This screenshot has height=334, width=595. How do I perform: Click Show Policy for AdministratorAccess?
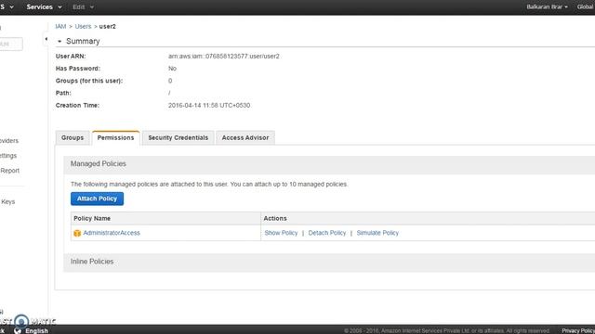click(x=281, y=233)
